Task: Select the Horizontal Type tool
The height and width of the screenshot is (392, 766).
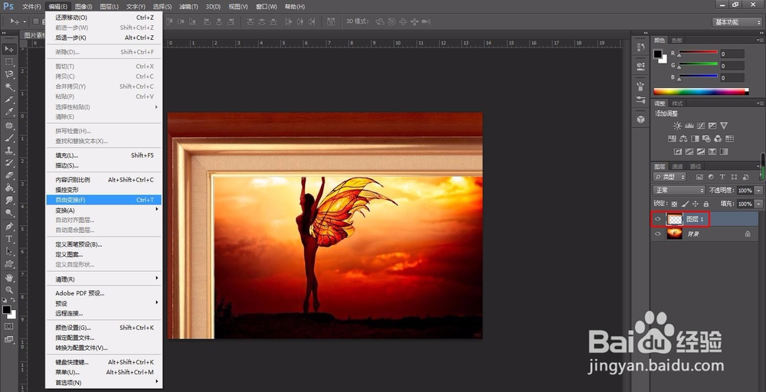Action: tap(8, 239)
